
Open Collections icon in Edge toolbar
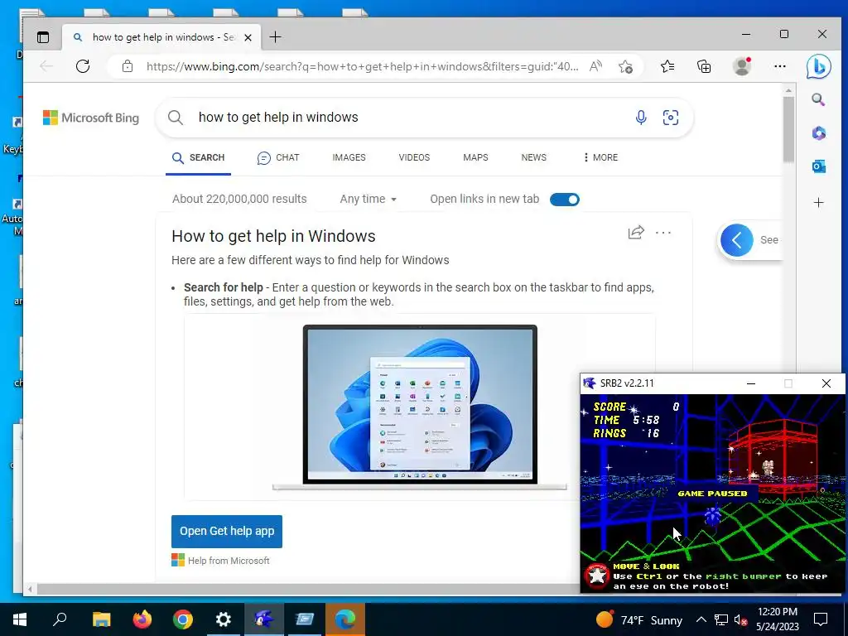(x=704, y=66)
